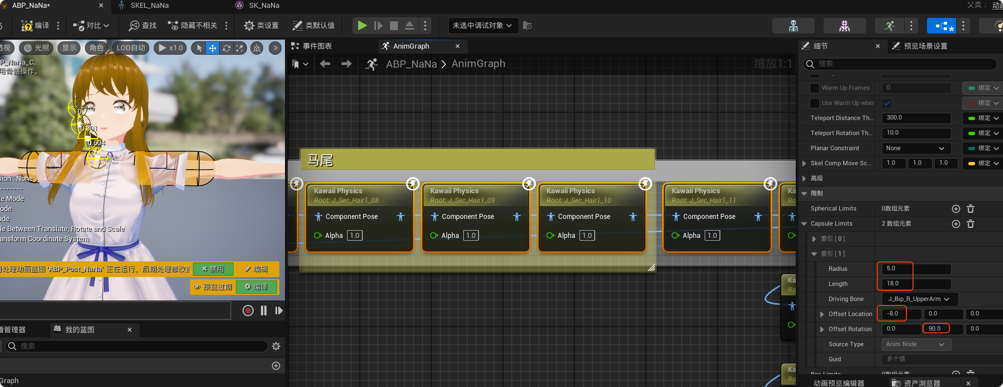Open compile options menu next to 编译
Viewport: 1003px width, 387px height.
(58, 26)
